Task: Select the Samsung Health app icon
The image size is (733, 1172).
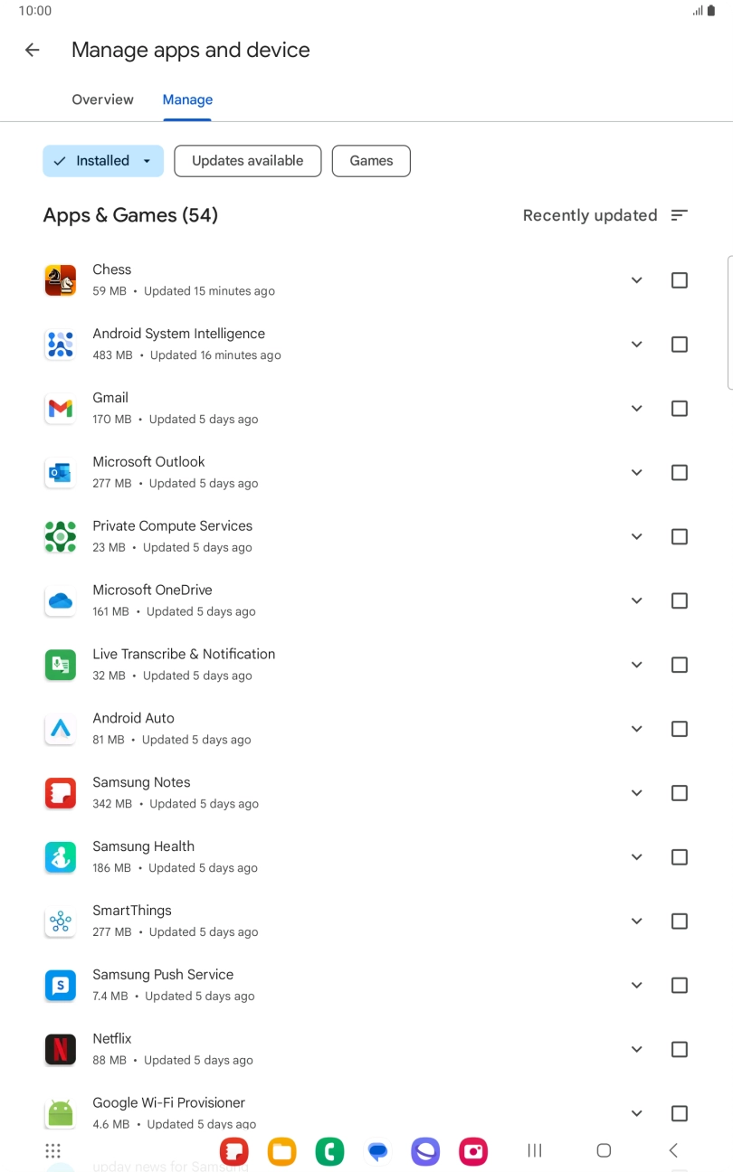Action: tap(60, 856)
